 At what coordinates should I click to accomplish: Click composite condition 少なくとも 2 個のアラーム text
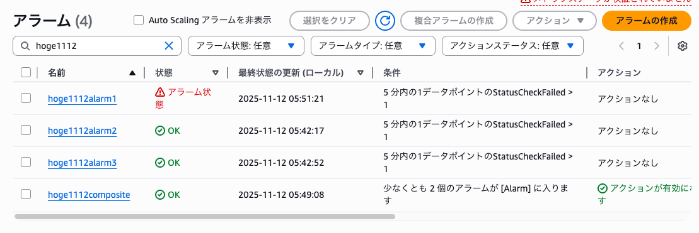click(x=476, y=195)
